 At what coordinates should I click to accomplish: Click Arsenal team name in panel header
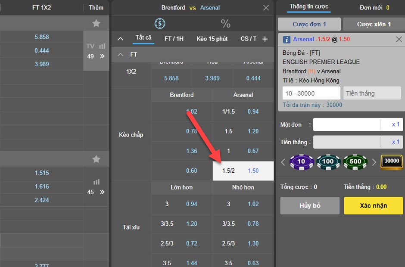210,8
